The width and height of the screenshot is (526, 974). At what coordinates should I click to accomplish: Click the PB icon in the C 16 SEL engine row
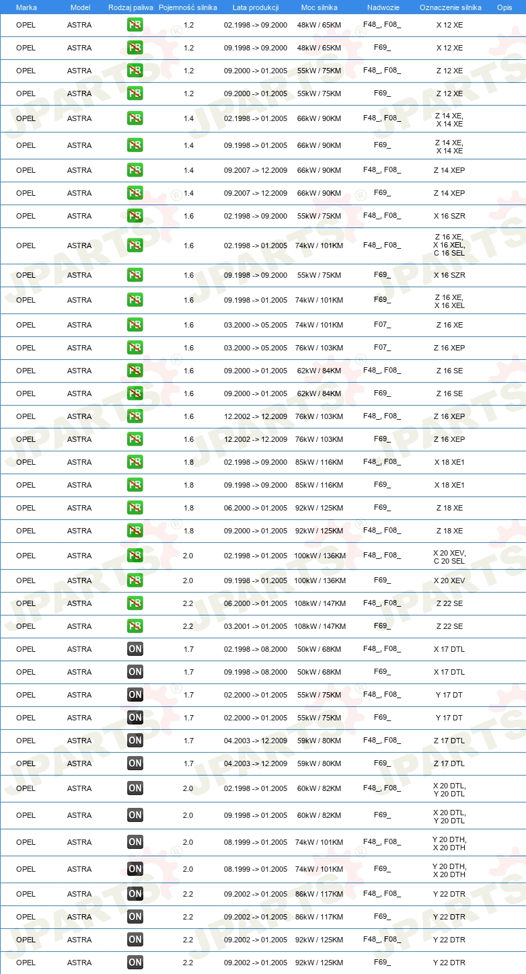click(x=135, y=246)
